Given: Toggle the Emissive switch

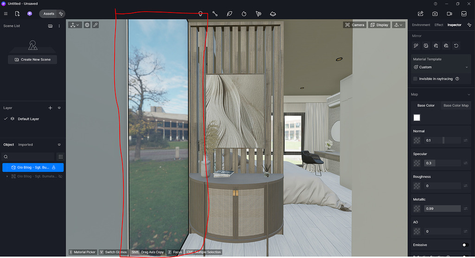Looking at the screenshot, I should pos(465,245).
